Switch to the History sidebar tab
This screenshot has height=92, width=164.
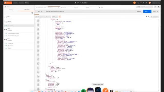(11, 10)
